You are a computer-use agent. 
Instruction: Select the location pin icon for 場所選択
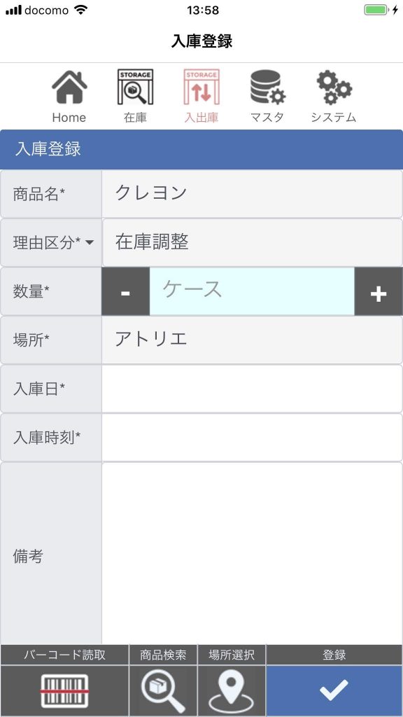point(232,690)
